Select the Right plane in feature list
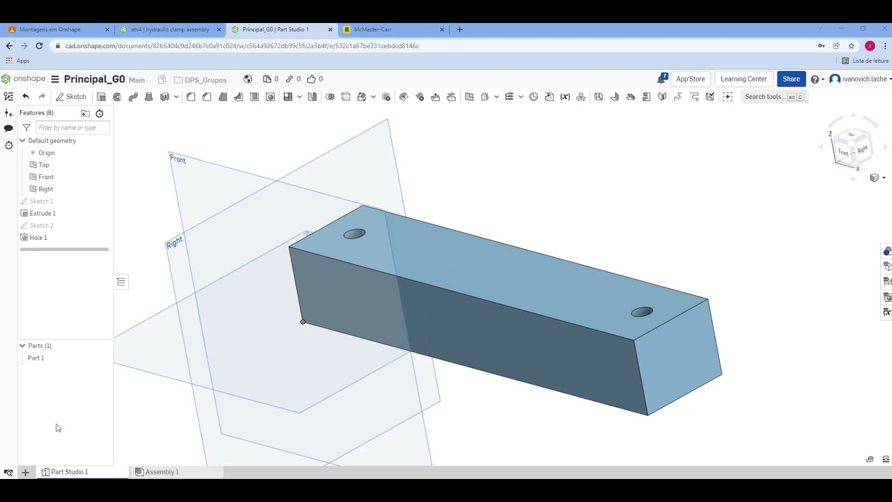Viewport: 892px width, 502px height. [x=46, y=189]
